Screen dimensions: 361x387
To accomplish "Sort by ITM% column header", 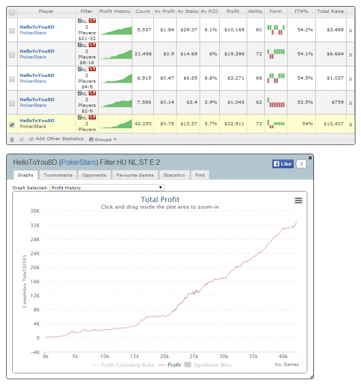I will (x=301, y=12).
